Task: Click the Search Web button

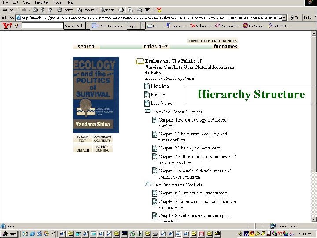Action: tap(74, 26)
